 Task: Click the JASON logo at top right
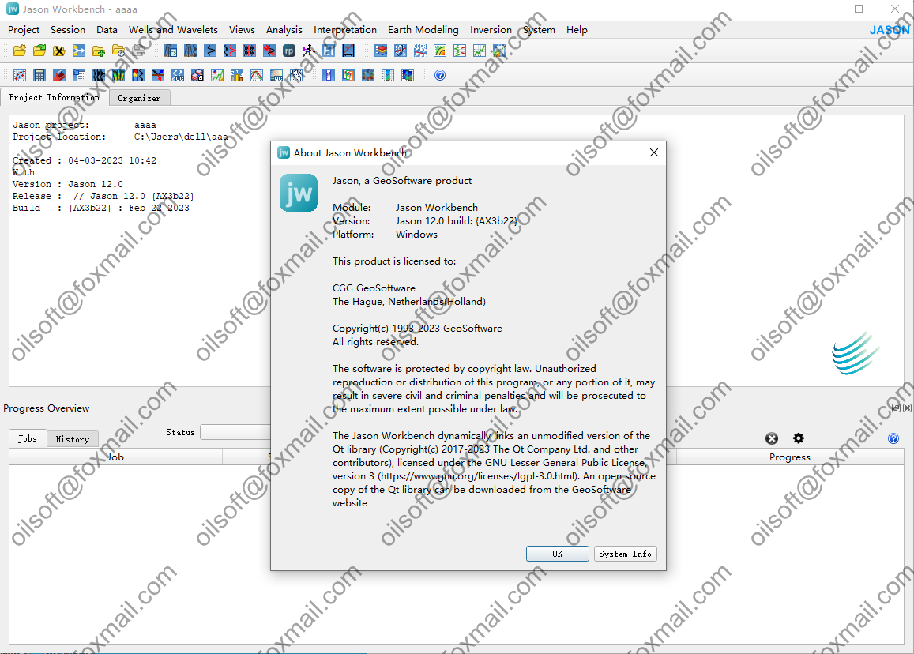coord(890,30)
